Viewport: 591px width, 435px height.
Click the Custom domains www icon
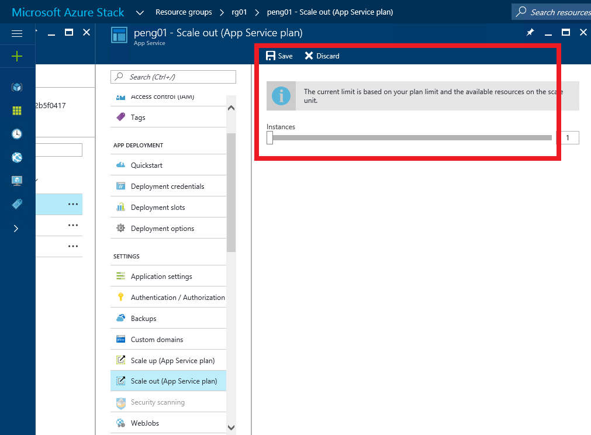point(120,339)
